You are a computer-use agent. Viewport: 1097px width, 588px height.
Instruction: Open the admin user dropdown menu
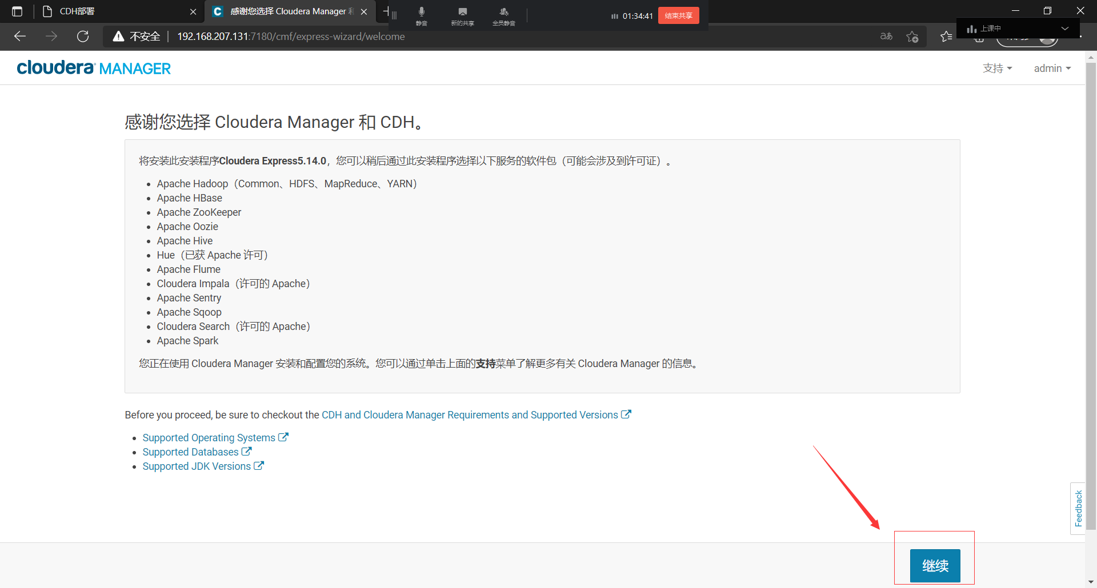tap(1052, 69)
